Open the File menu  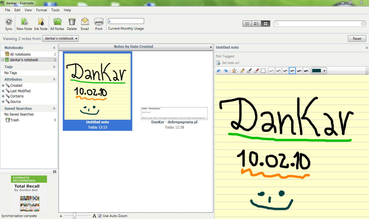pos(7,10)
